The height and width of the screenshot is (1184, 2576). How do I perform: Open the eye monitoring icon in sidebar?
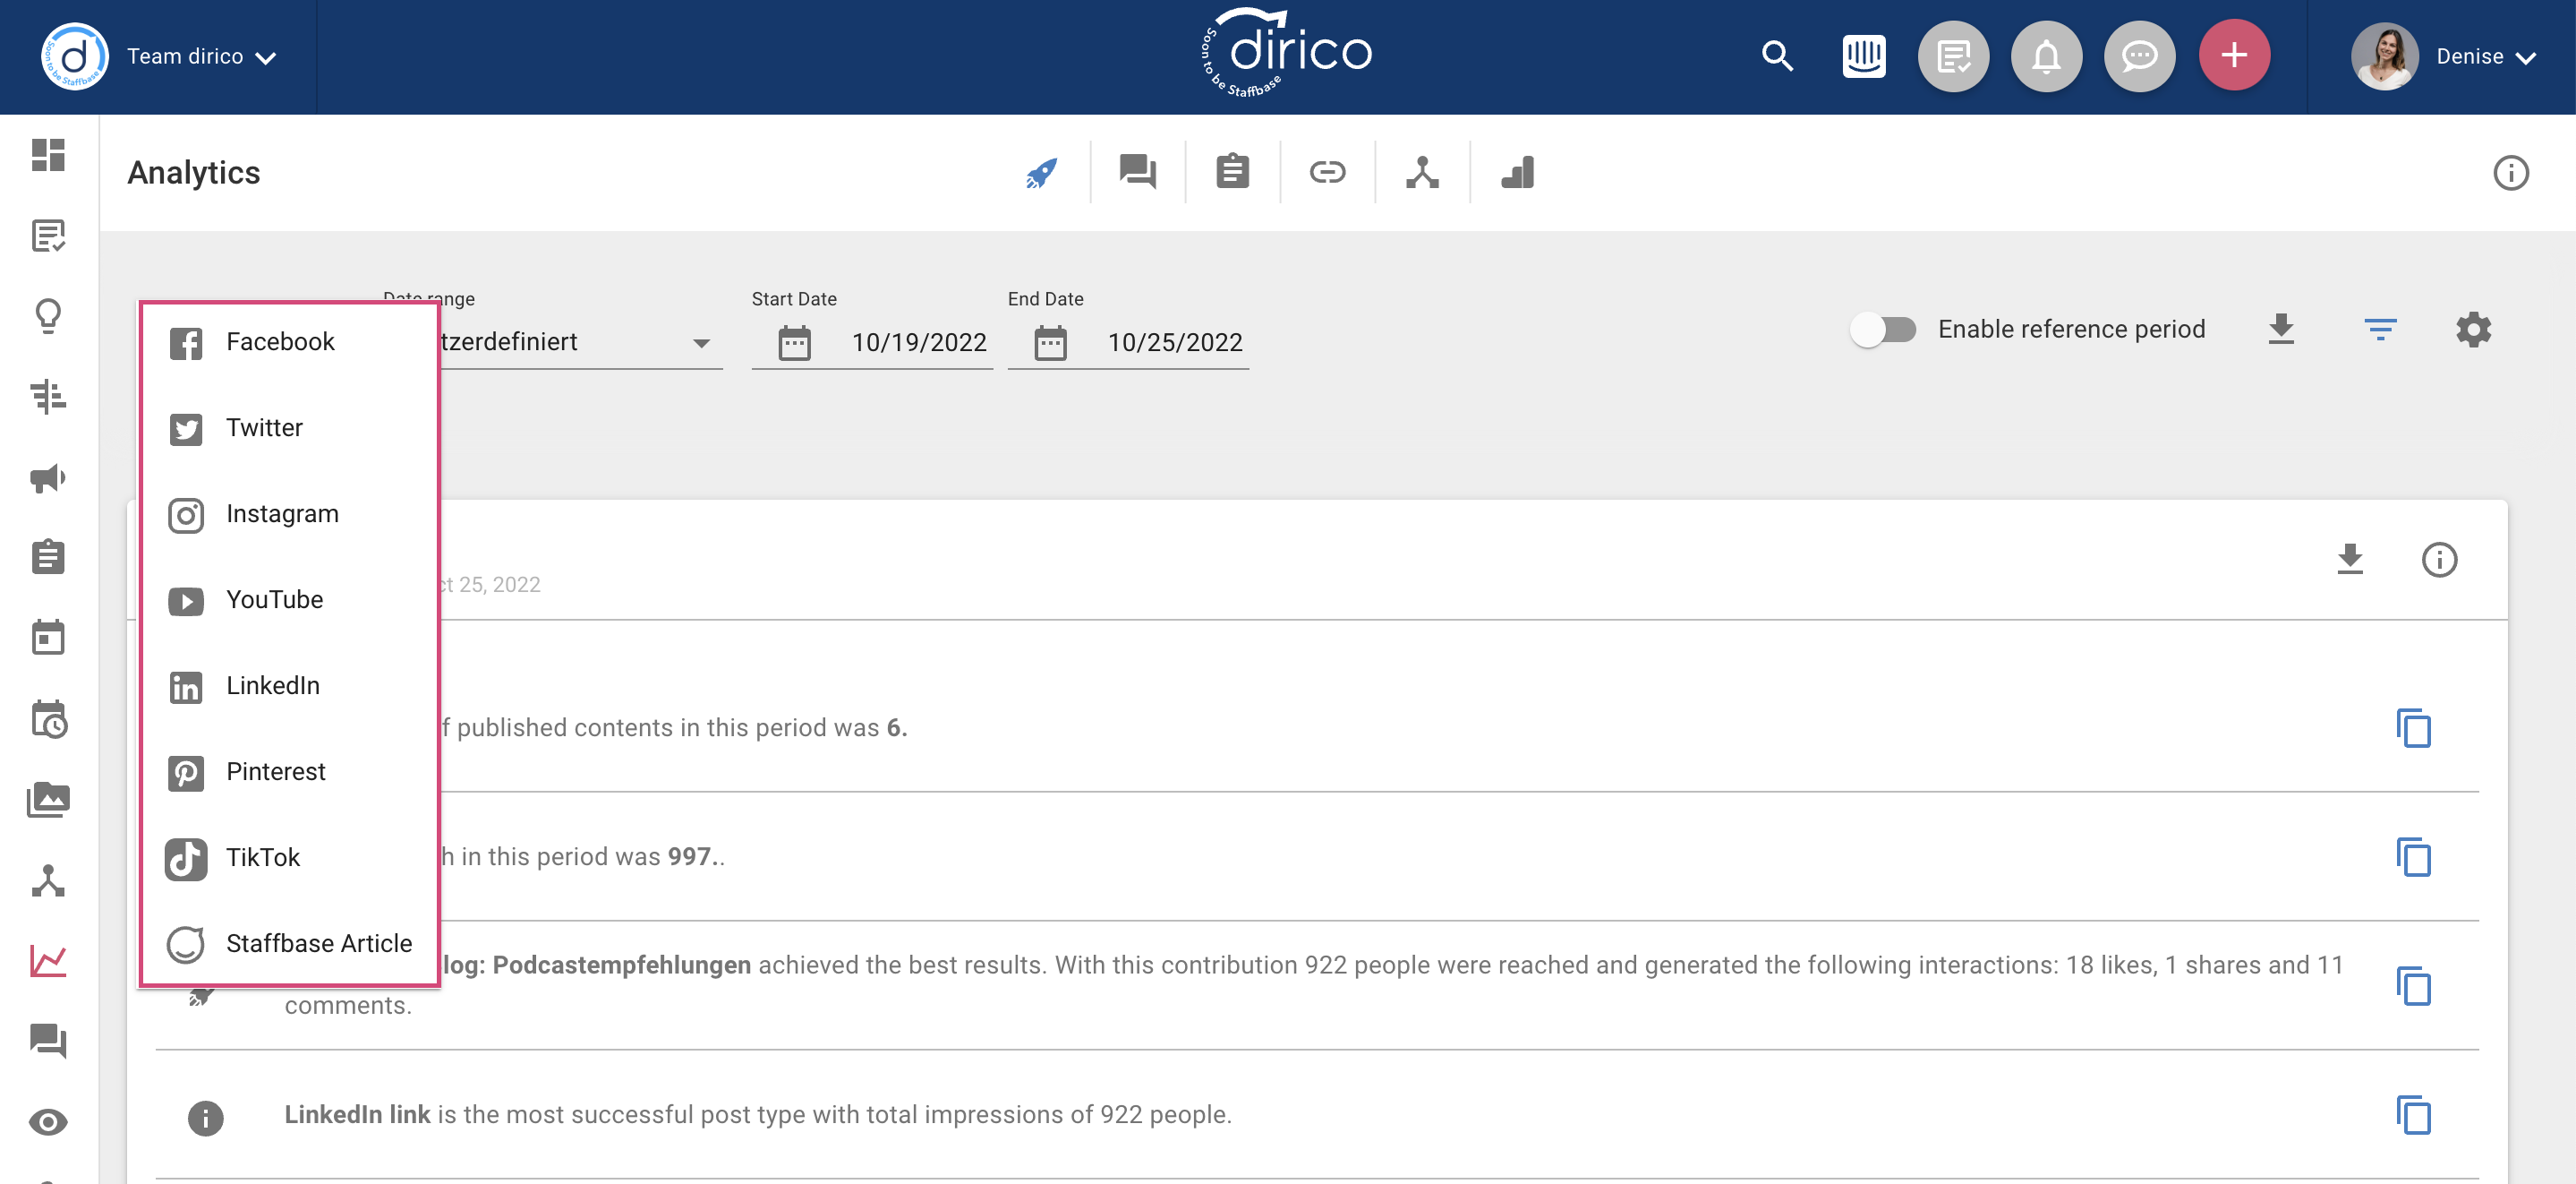pos(48,1122)
